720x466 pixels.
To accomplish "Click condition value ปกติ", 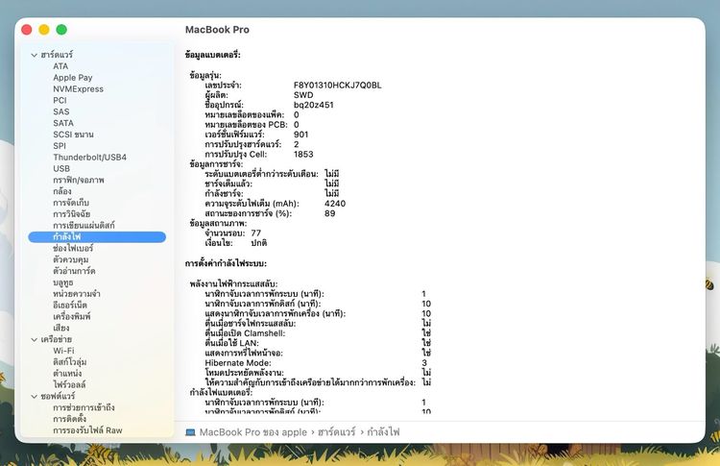I will [x=258, y=243].
